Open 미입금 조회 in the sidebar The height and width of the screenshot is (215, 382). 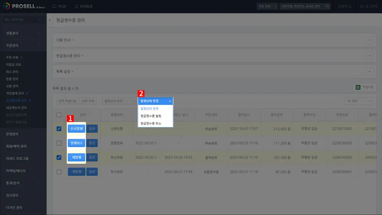(13, 64)
